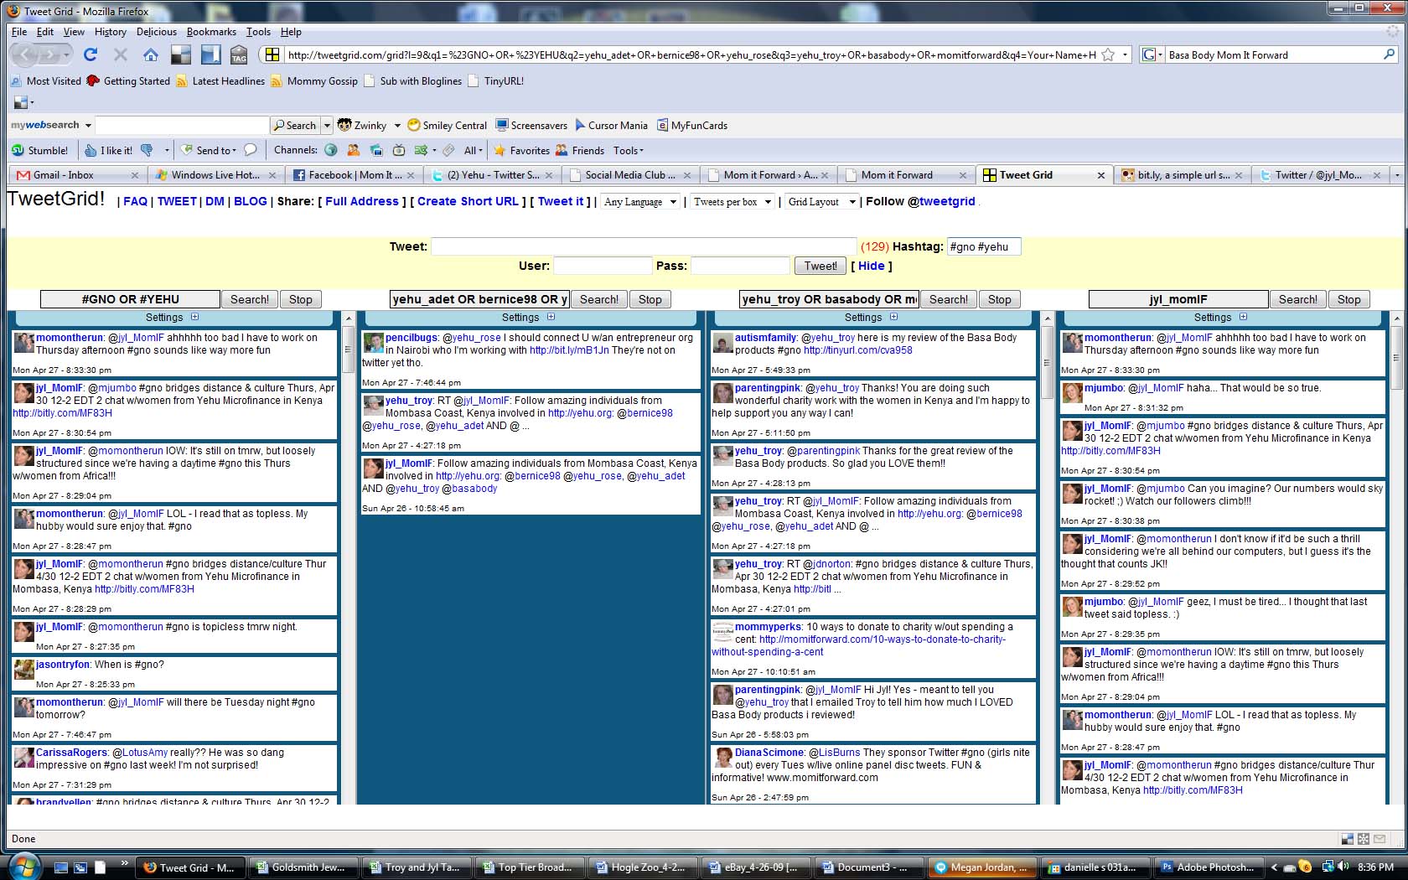Click the mywebsearch search input box
1408x880 pixels.
(x=182, y=125)
